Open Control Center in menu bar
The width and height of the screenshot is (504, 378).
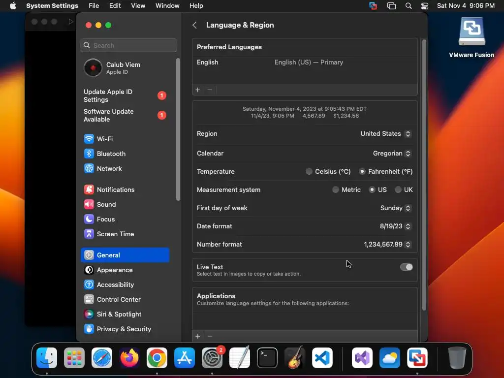[x=425, y=6]
